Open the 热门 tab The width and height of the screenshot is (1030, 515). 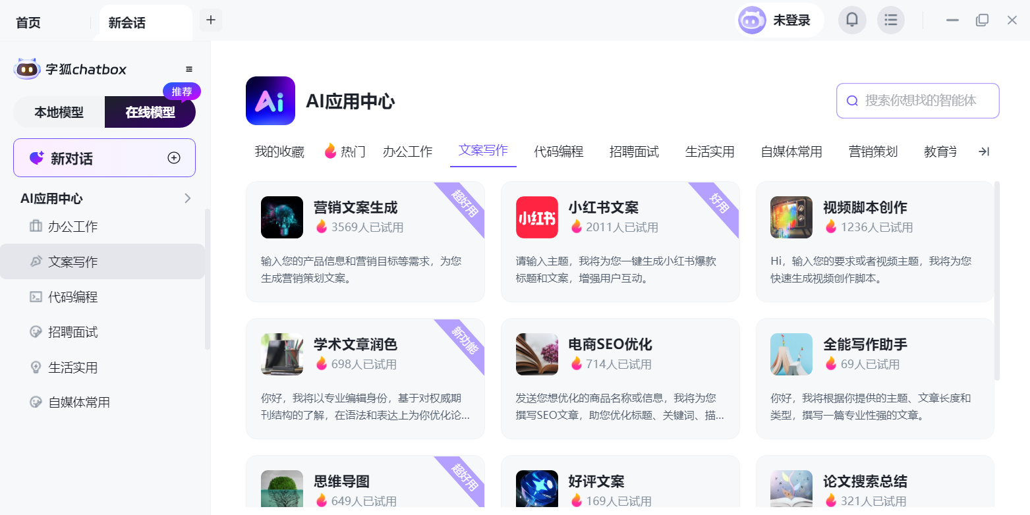(345, 151)
